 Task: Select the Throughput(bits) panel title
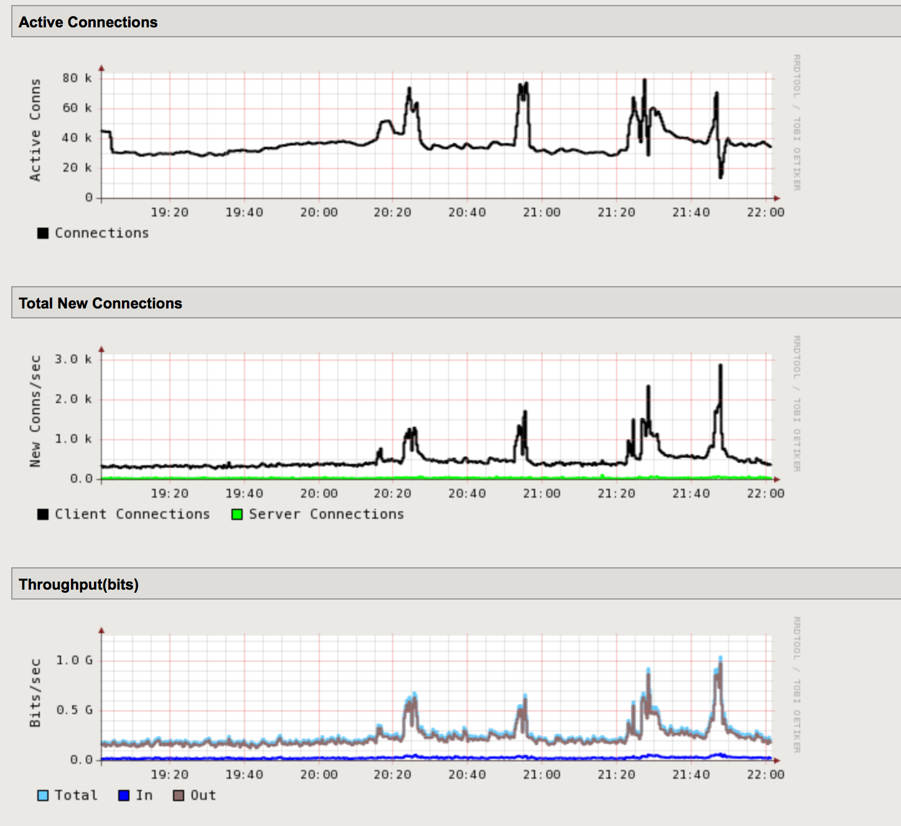pyautogui.click(x=78, y=585)
